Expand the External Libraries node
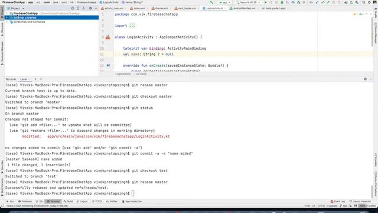 point(6,18)
